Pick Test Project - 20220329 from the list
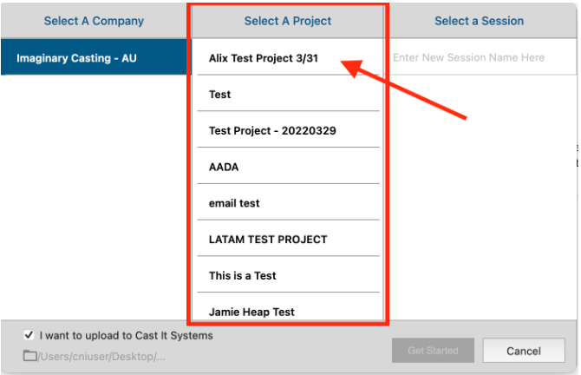581x375 pixels. (272, 131)
